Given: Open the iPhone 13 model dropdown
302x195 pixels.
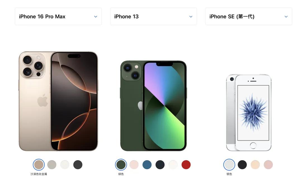Looking at the screenshot, I should click(154, 16).
